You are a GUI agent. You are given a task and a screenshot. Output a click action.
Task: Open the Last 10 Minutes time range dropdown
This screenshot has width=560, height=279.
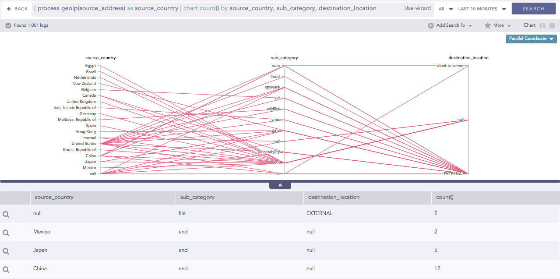coord(482,9)
